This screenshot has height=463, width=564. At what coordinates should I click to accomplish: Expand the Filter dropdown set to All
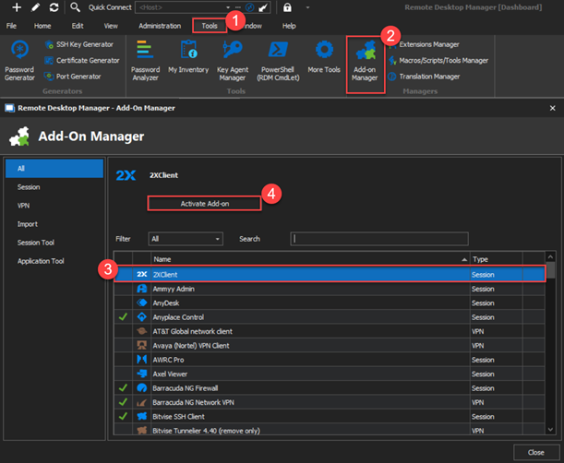pyautogui.click(x=186, y=239)
